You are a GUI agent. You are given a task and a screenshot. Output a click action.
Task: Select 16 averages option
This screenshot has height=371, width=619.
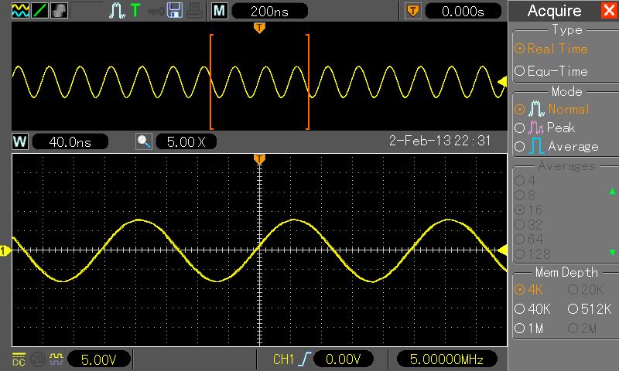pos(528,209)
